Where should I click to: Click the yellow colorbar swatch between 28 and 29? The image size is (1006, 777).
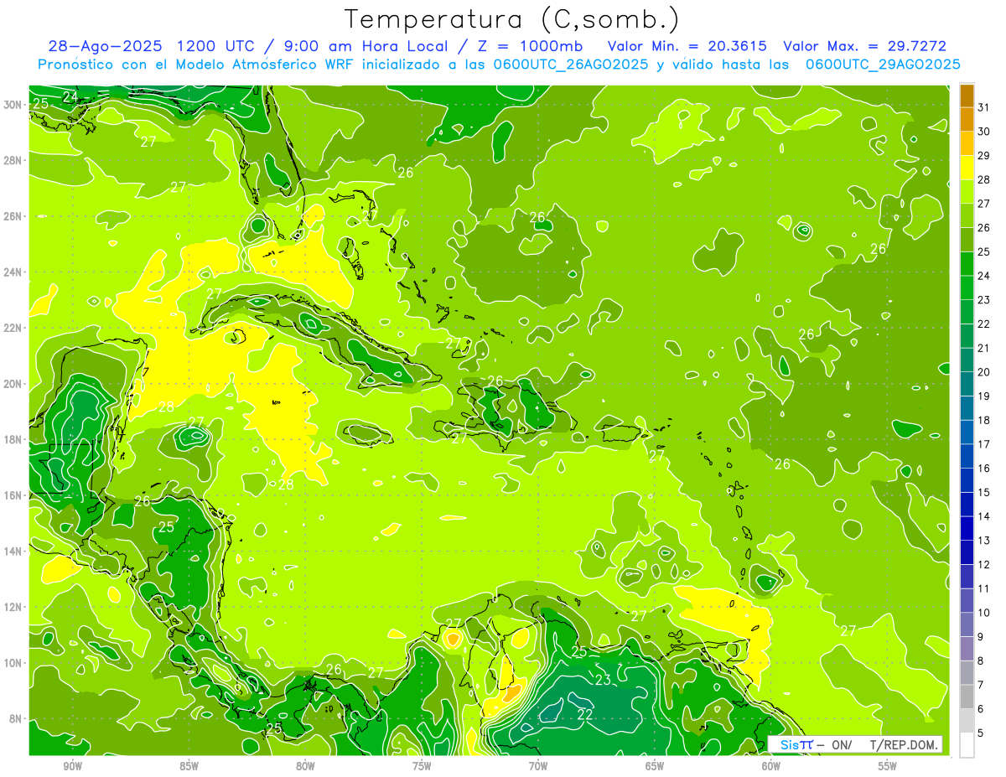coord(967,167)
